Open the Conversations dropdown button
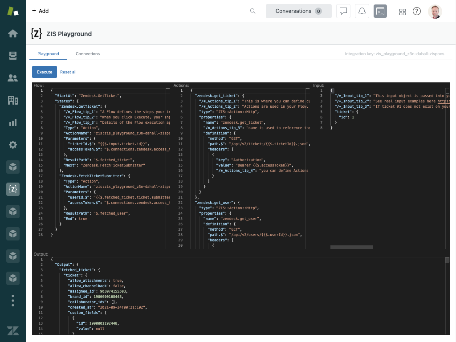This screenshot has width=456, height=342. (x=298, y=11)
